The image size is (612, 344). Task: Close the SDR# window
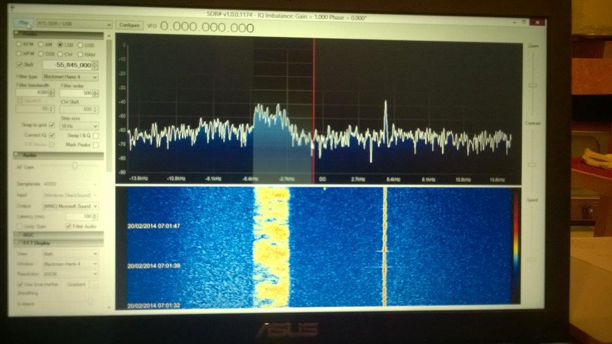coord(537,23)
